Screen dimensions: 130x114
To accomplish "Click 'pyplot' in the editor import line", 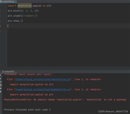I will coord(37,6).
